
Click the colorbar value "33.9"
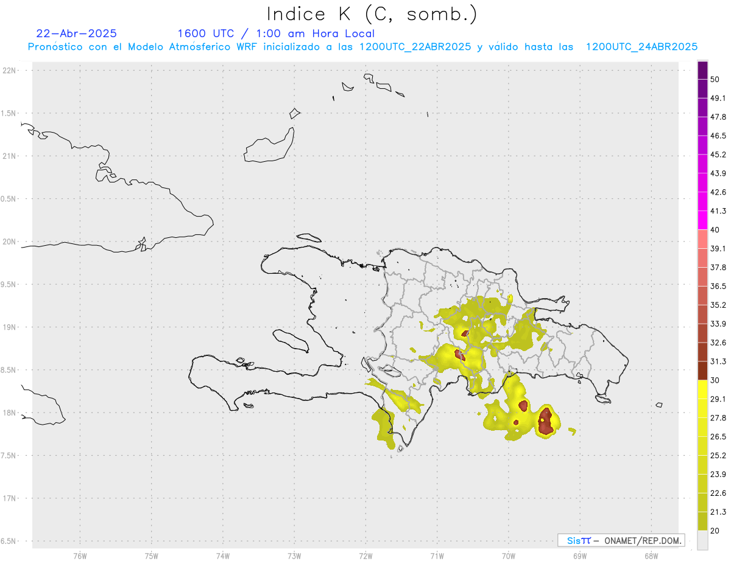[x=718, y=324]
